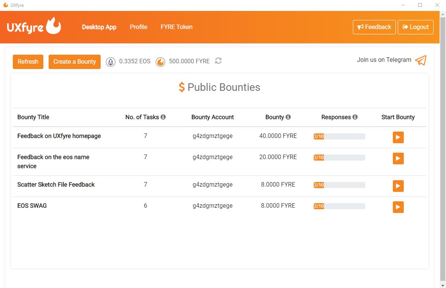Select 'Feedback on the eos name service' title
This screenshot has width=446, height=288.
click(x=53, y=161)
